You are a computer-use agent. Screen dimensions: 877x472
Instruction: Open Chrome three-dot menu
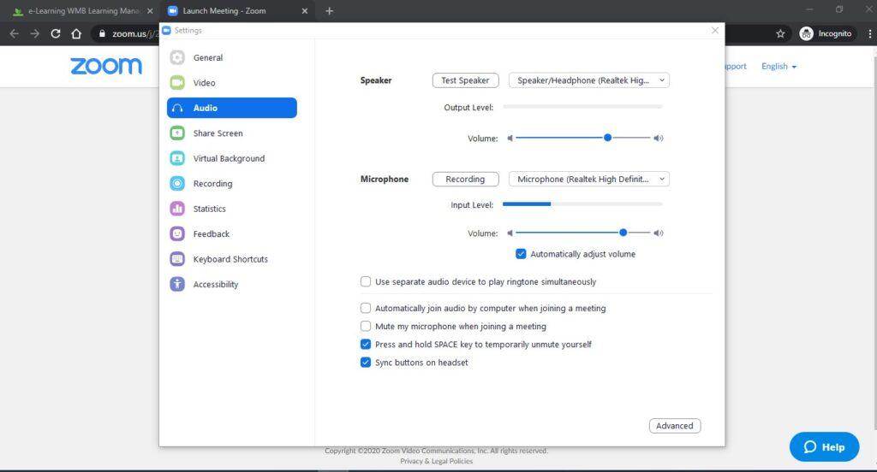click(870, 33)
